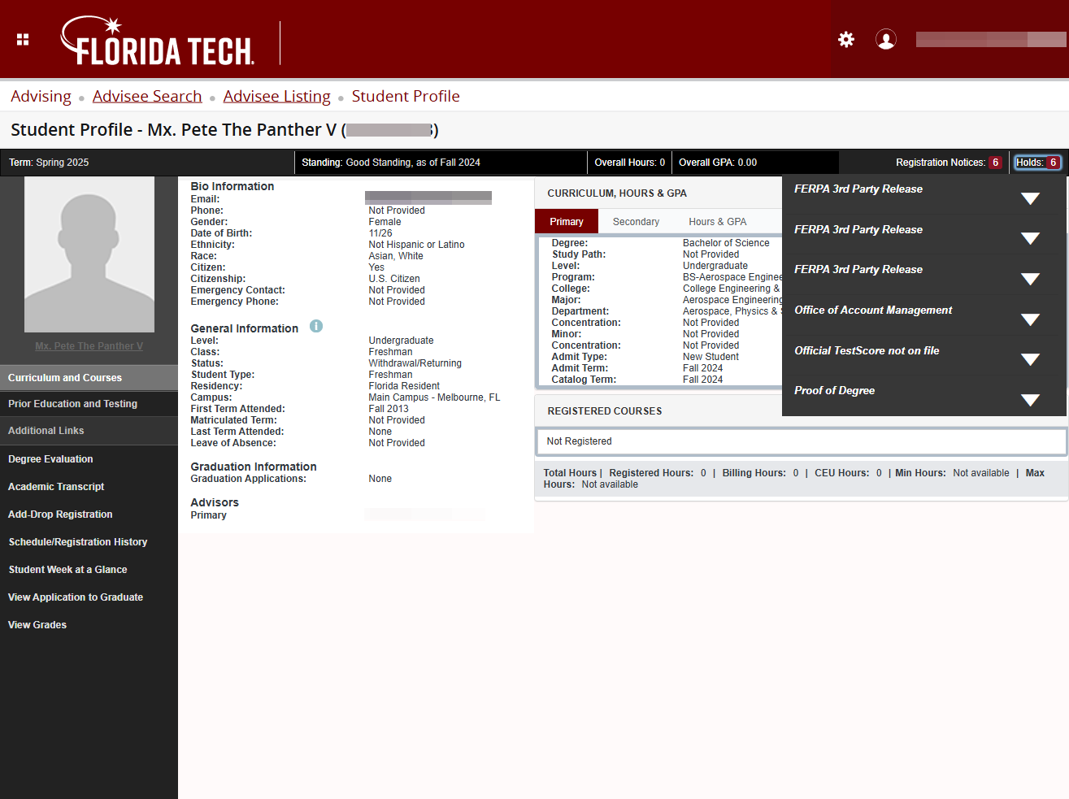Switch to the Hours & GPA tab
Image resolution: width=1069 pixels, height=799 pixels.
717,222
